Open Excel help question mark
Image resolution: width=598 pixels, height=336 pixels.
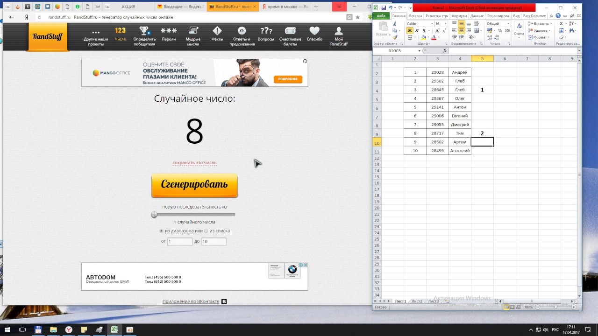pos(558,16)
